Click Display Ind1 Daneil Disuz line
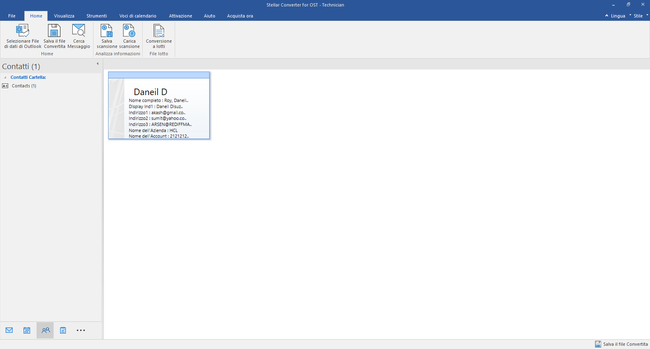The width and height of the screenshot is (650, 349). 156,106
